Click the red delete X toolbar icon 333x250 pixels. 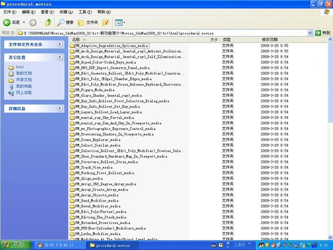tap(105, 22)
